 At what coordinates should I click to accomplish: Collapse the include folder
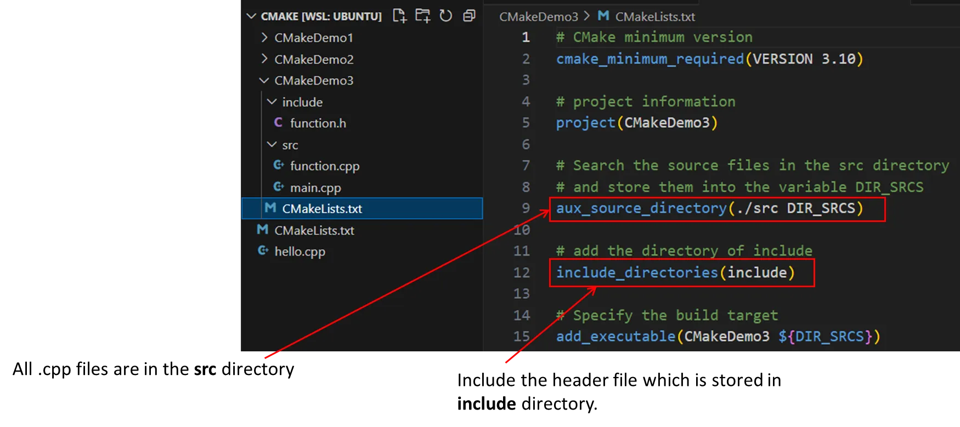[x=272, y=102]
